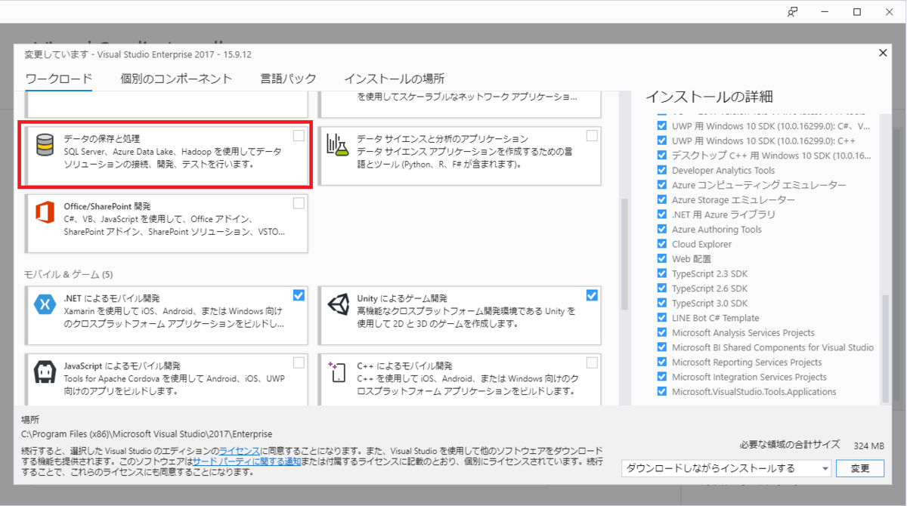Uncheck Azure Storage エミュレーター component
This screenshot has width=907, height=506.
(662, 200)
